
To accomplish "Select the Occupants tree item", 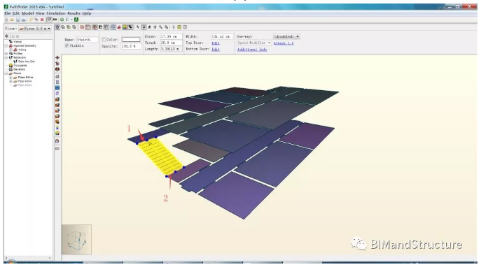I will 20,66.
